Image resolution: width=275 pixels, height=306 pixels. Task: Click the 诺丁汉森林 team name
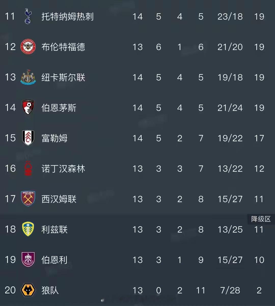tap(63, 169)
